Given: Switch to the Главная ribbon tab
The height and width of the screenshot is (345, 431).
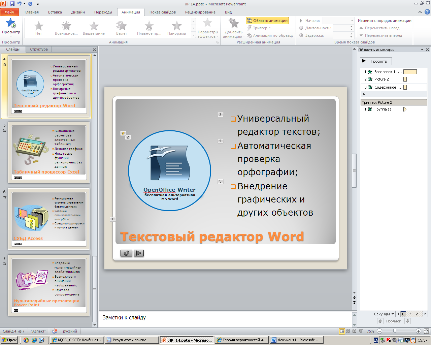Looking at the screenshot, I should click(32, 12).
